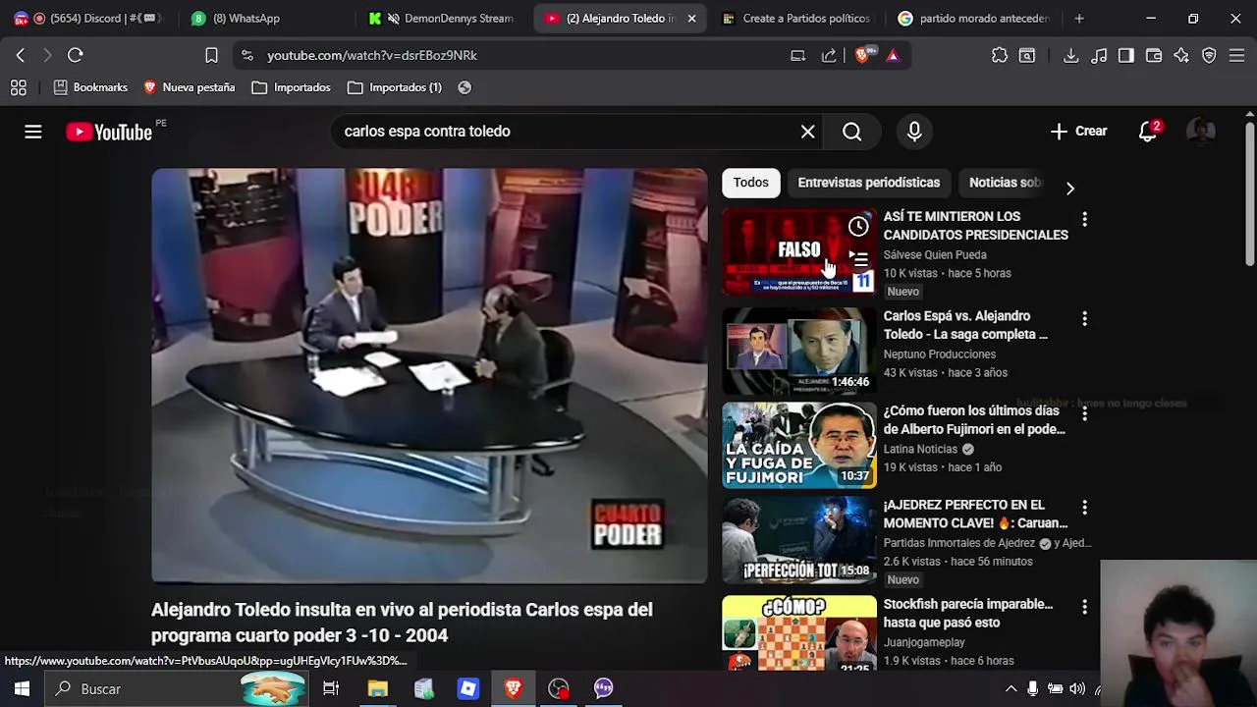Bookmark this page icon in address bar
The image size is (1257, 707).
[211, 55]
